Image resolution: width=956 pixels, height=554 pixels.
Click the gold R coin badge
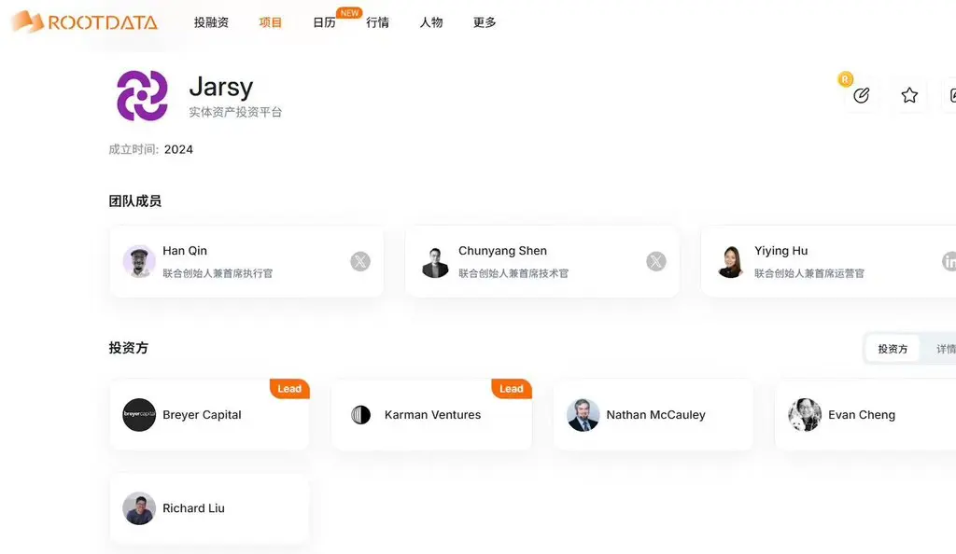pyautogui.click(x=845, y=79)
